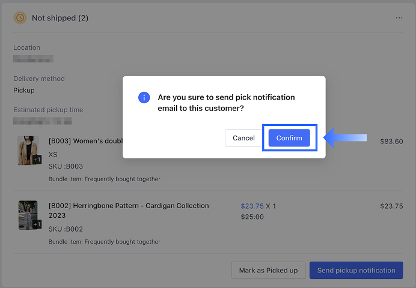Screen dimensions: 416x288
Task: Click the blue arrow pointing at Confirm
Action: click(x=345, y=138)
